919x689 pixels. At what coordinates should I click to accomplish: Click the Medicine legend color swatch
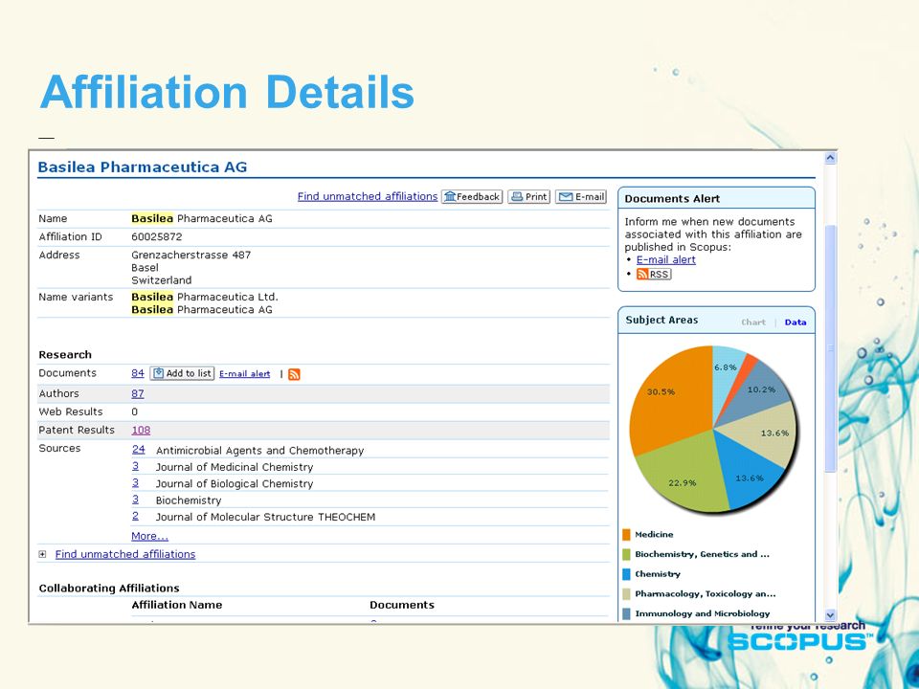pos(626,534)
